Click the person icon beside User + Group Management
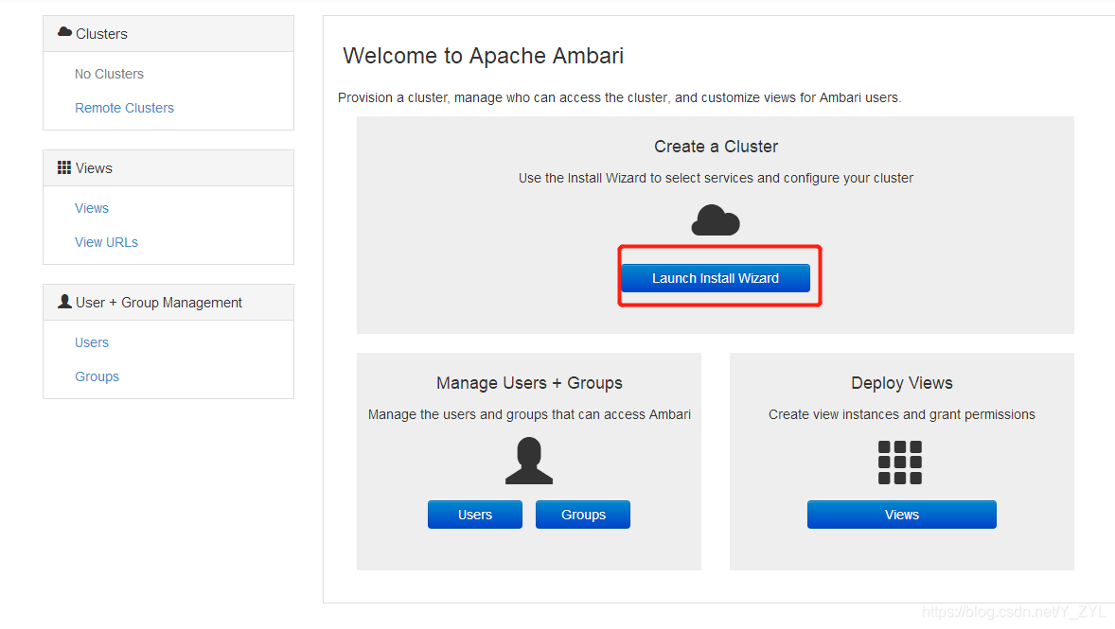Image resolution: width=1115 pixels, height=629 pixels. click(x=64, y=302)
